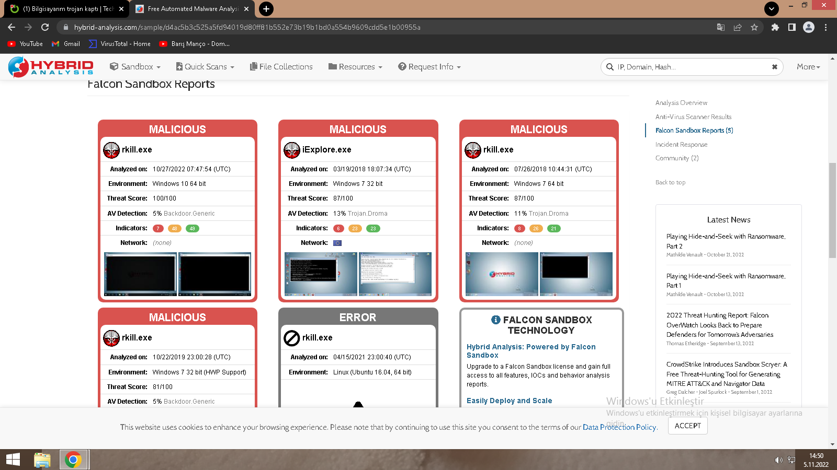Expand the Request Info dropdown
Screen dimensions: 837x470
point(429,67)
